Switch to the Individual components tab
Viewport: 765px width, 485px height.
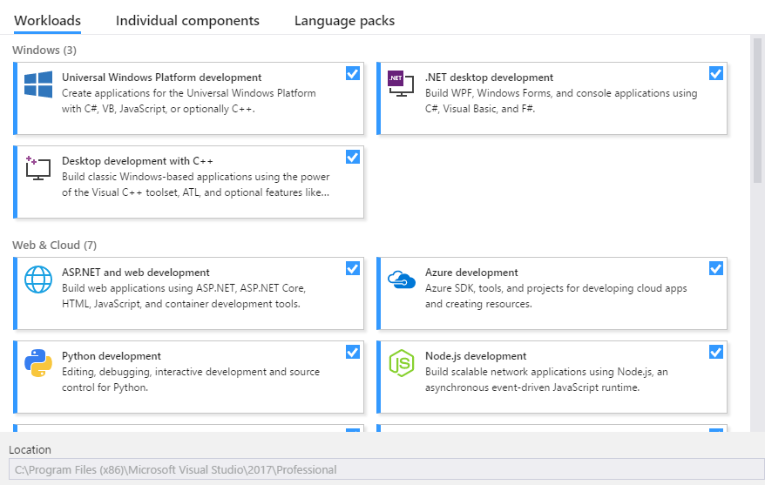click(x=187, y=20)
